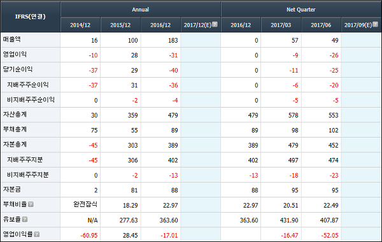Click 유보율 value 431.90
The image size is (382, 242).
point(289,220)
